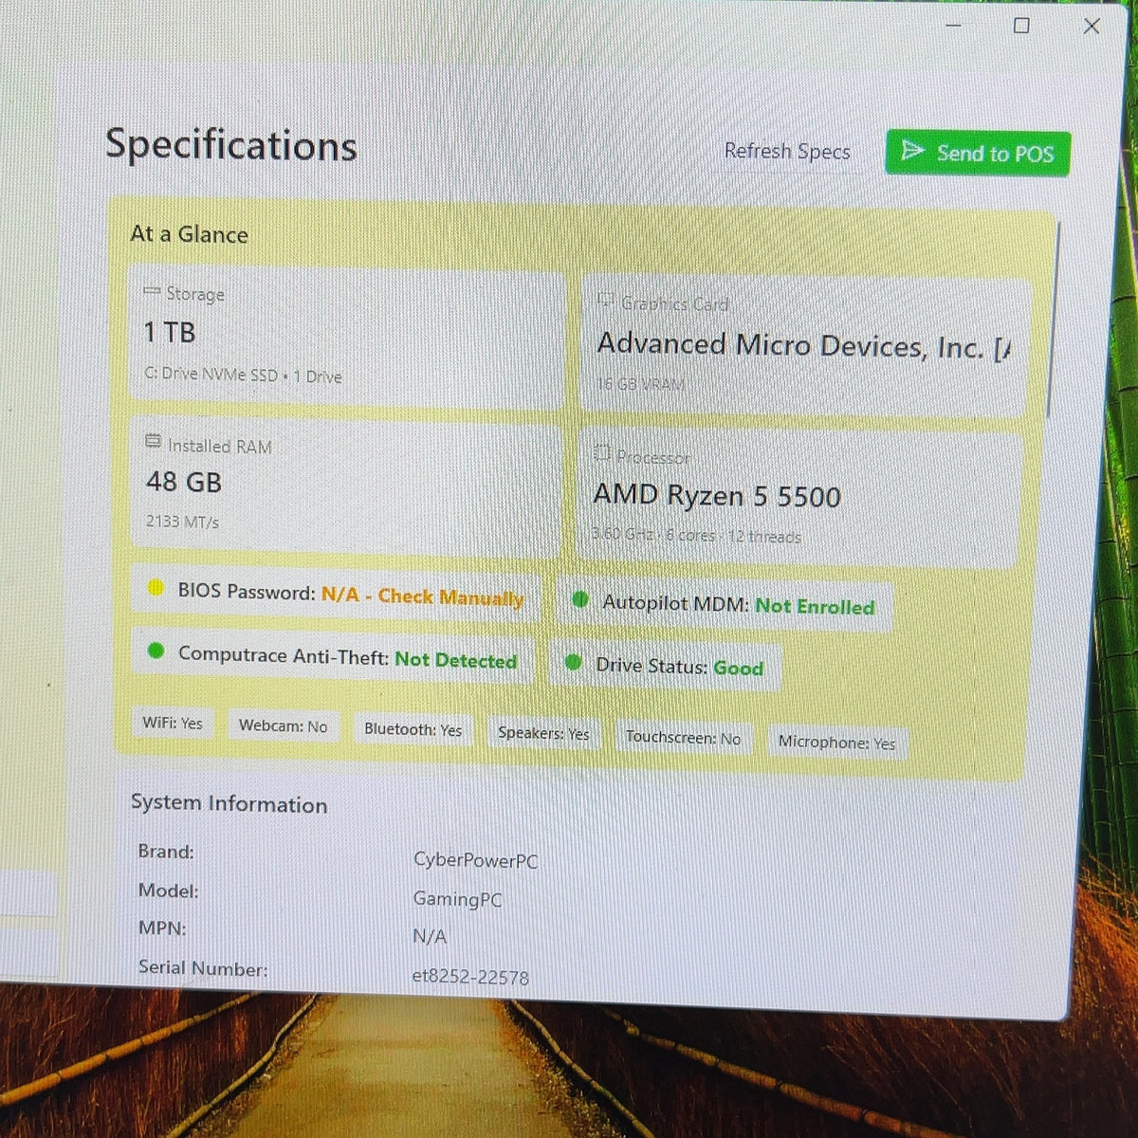Click the 2133 MT/s RAM speed text
Viewport: 1138px width, 1138px height.
(x=182, y=522)
